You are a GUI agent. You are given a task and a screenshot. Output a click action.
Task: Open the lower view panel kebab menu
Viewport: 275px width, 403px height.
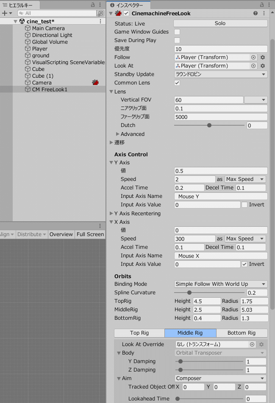[100, 226]
